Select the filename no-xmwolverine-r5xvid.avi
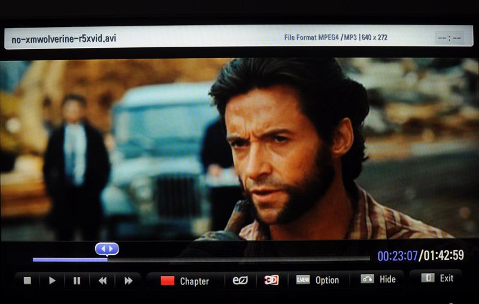Viewport: 479px width, 304px height. click(64, 39)
